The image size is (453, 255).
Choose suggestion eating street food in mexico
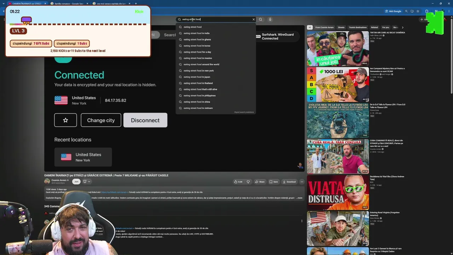(x=216, y=58)
